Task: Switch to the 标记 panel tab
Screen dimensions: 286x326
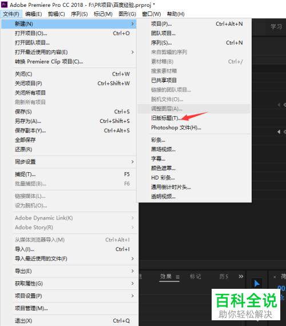Action: pyautogui.click(x=195, y=276)
